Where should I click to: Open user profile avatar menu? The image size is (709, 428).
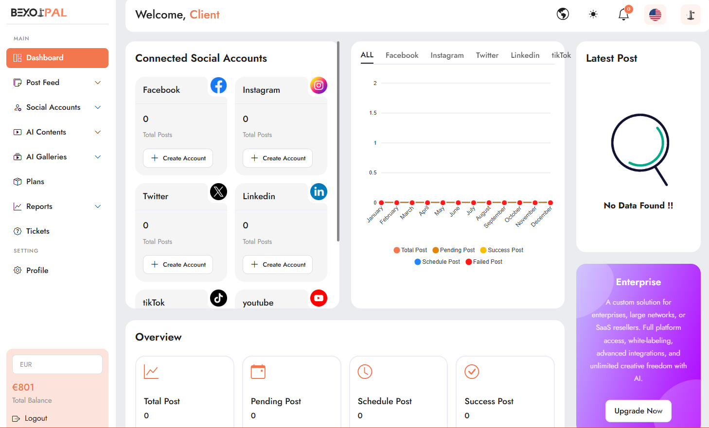tap(691, 15)
